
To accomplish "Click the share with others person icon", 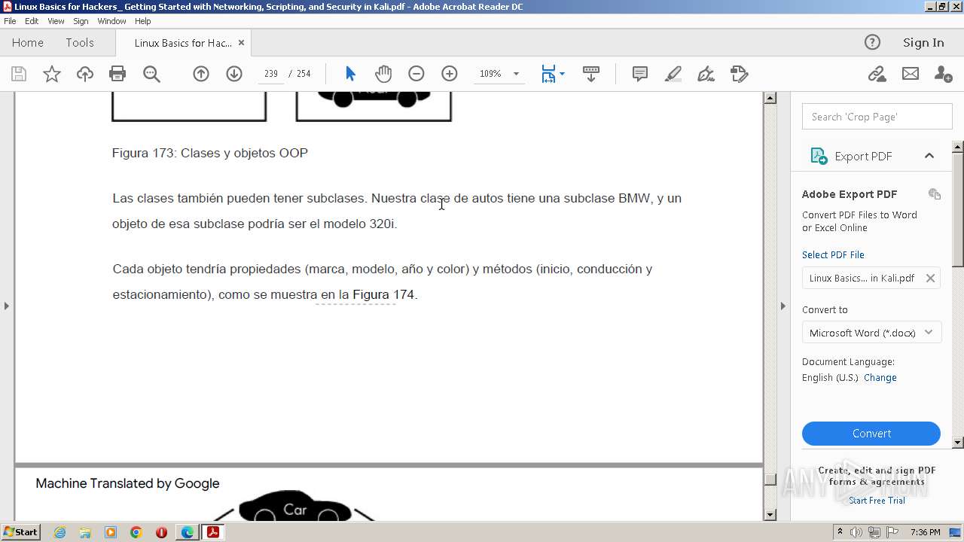I will 943,74.
